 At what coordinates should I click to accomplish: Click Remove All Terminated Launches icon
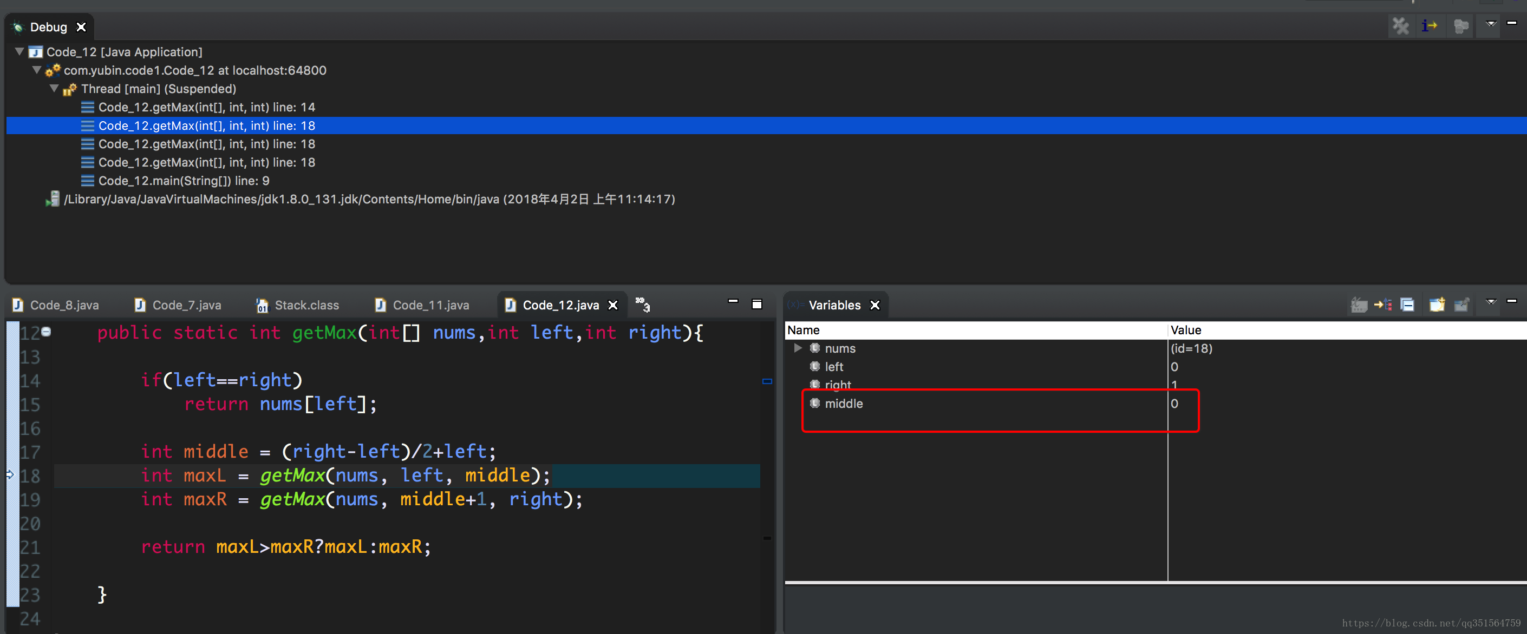1400,26
